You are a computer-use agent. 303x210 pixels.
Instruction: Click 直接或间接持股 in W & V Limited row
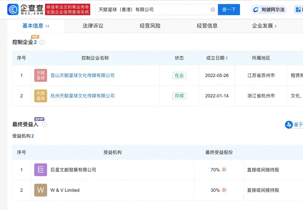(263, 190)
